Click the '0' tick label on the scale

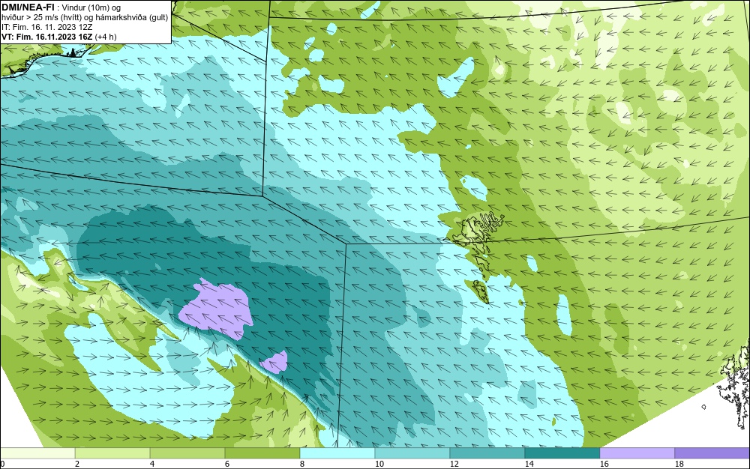(2, 464)
